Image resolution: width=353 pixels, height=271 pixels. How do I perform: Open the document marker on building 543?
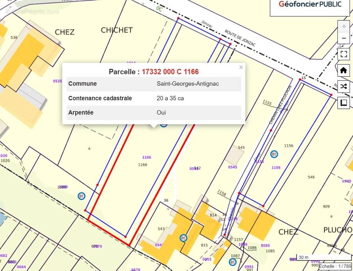tap(183, 238)
